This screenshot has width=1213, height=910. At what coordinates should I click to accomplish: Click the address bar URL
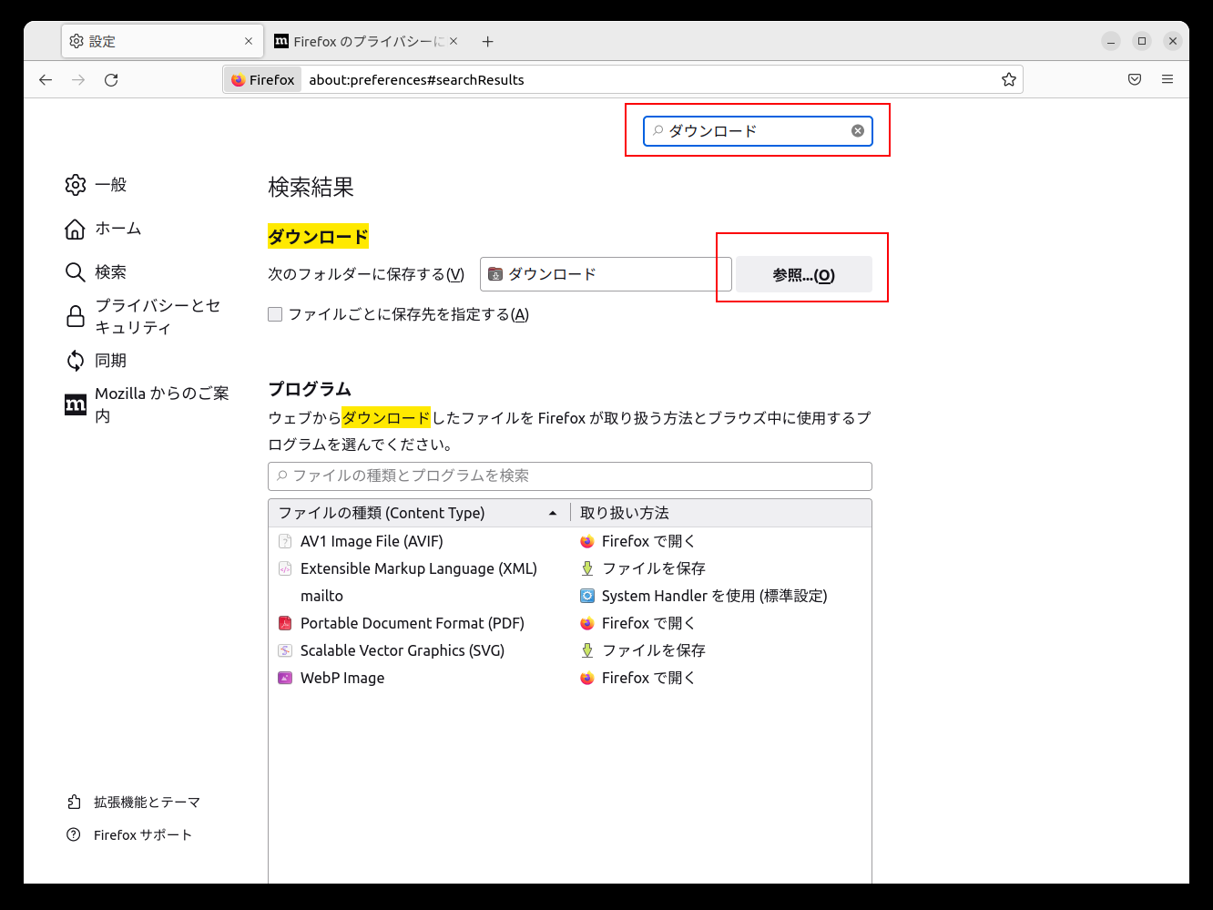click(x=416, y=80)
